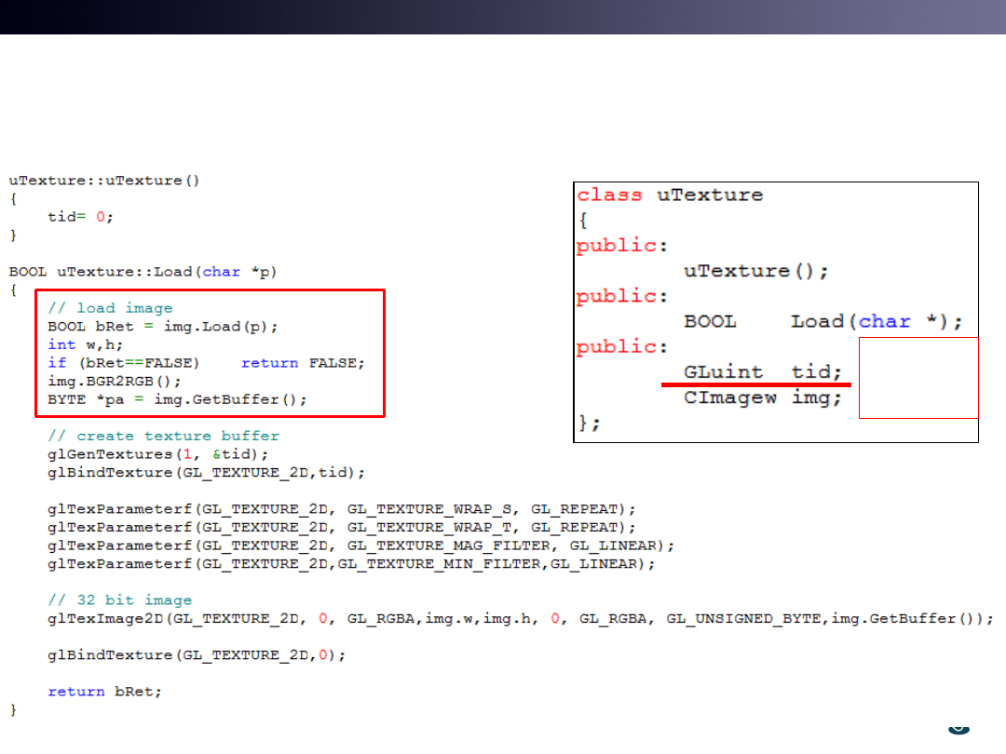
Task: Click the GL_TEXTURE_WRAP_S parameter line
Action: [342, 509]
